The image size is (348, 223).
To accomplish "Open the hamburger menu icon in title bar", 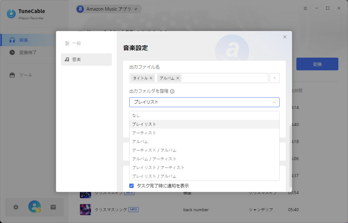I will (x=305, y=8).
